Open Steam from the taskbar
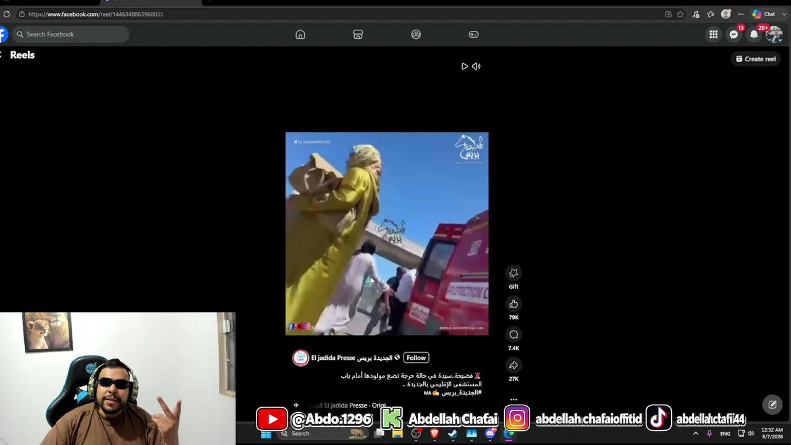This screenshot has width=791, height=445. coord(453,434)
